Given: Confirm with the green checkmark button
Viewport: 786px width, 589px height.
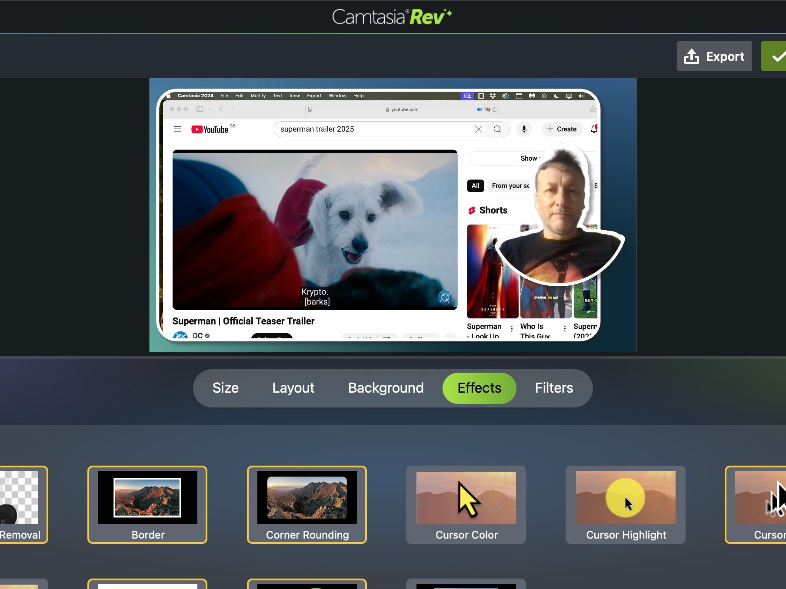Looking at the screenshot, I should point(774,56).
